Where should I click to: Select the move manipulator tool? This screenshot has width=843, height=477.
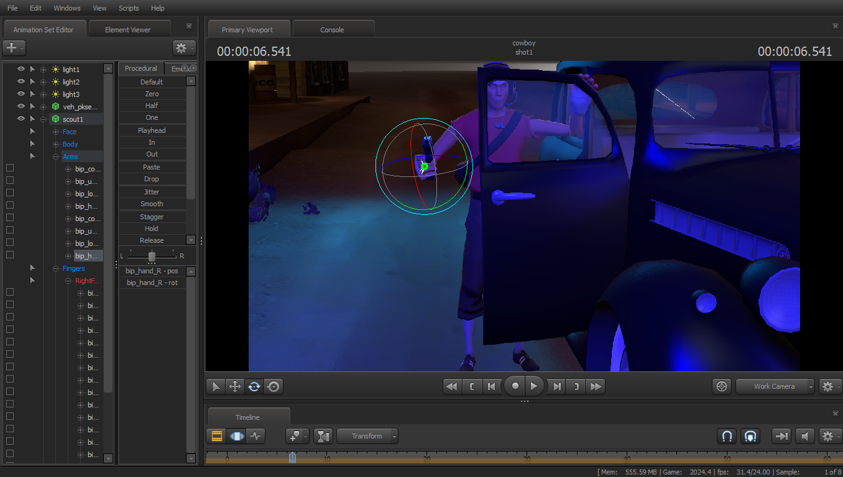[235, 386]
